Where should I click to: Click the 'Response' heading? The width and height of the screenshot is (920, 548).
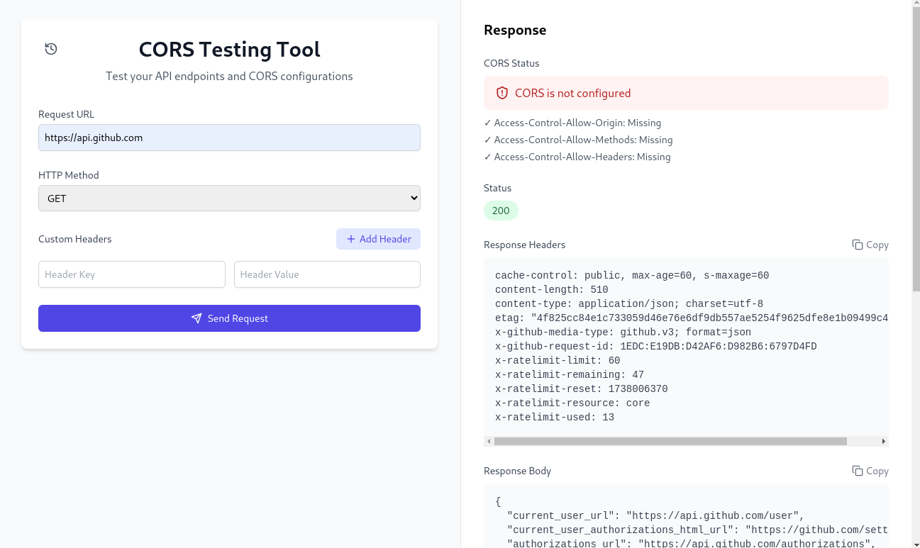tap(515, 30)
